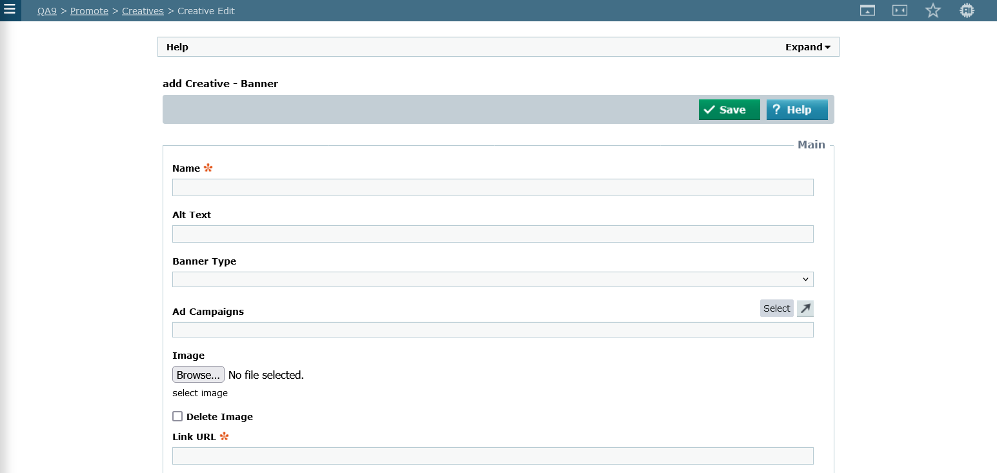Click the Ad Campaigns input box
Image resolution: width=997 pixels, height=473 pixels.
point(492,330)
